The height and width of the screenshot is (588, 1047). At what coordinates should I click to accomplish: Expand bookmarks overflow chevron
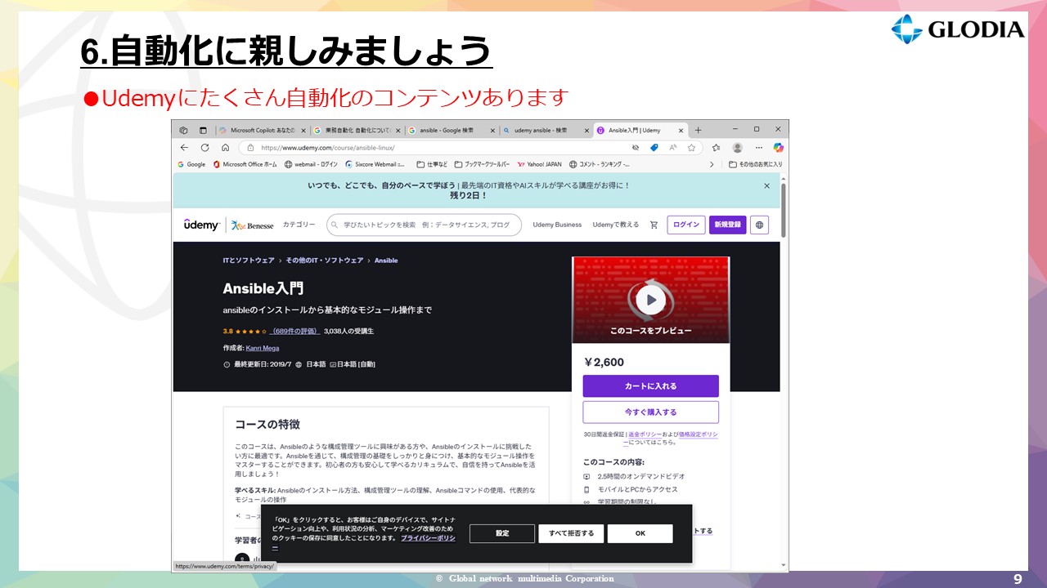tap(711, 164)
